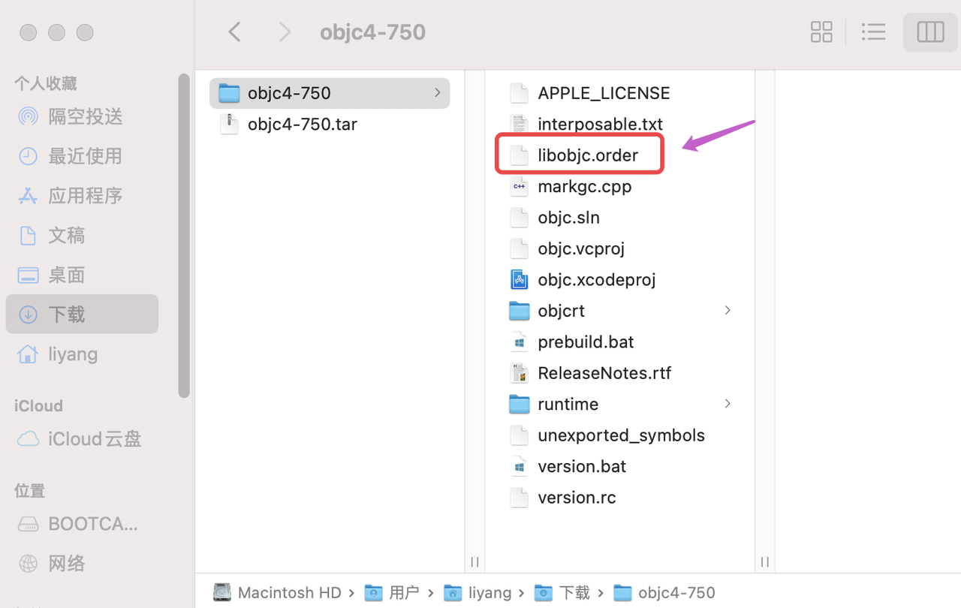Switch to column view
This screenshot has width=961, height=608.
(x=930, y=32)
